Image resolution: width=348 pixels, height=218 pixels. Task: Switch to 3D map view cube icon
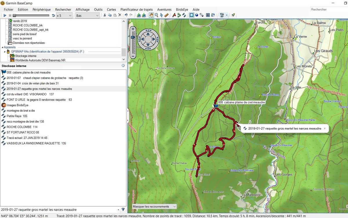(197, 15)
